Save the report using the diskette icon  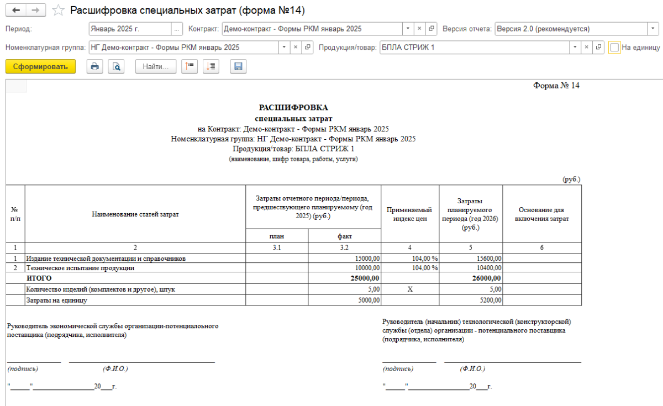239,67
